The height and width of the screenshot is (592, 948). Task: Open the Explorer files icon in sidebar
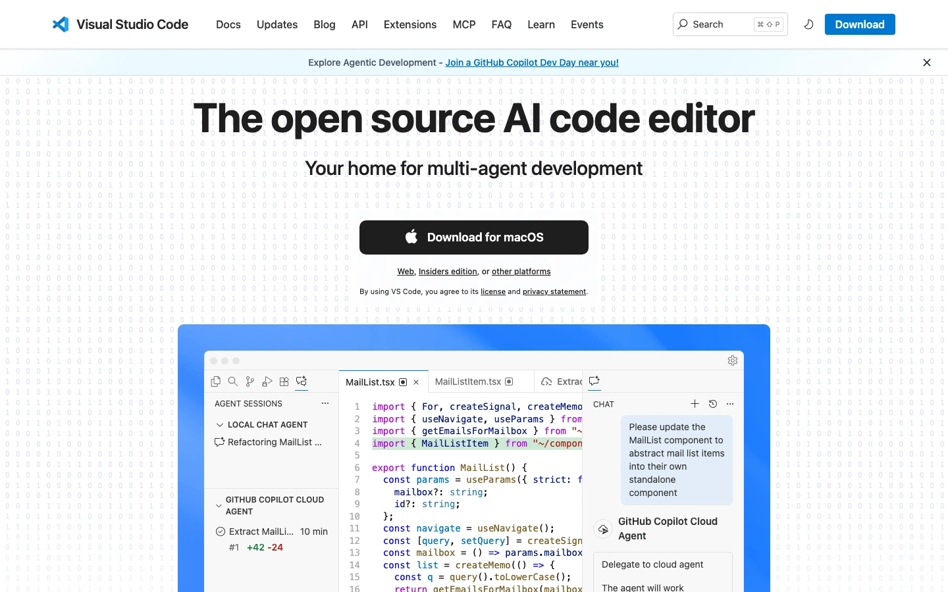(215, 382)
